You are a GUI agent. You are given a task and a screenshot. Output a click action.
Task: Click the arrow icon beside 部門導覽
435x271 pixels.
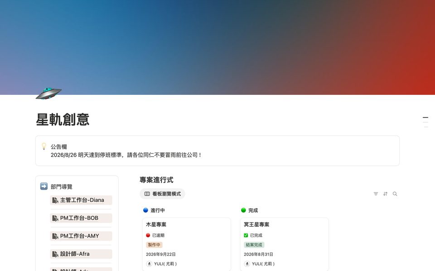[44, 186]
